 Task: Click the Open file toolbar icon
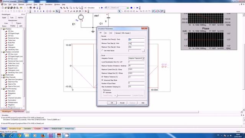point(6,8)
